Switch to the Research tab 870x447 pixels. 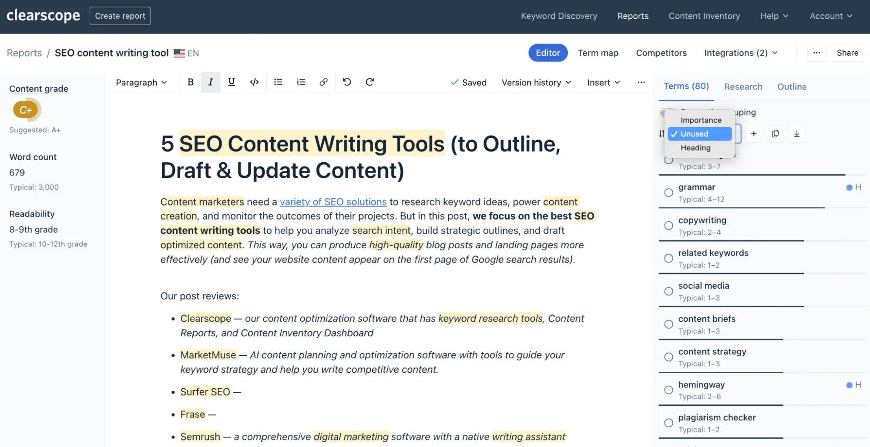tap(743, 87)
